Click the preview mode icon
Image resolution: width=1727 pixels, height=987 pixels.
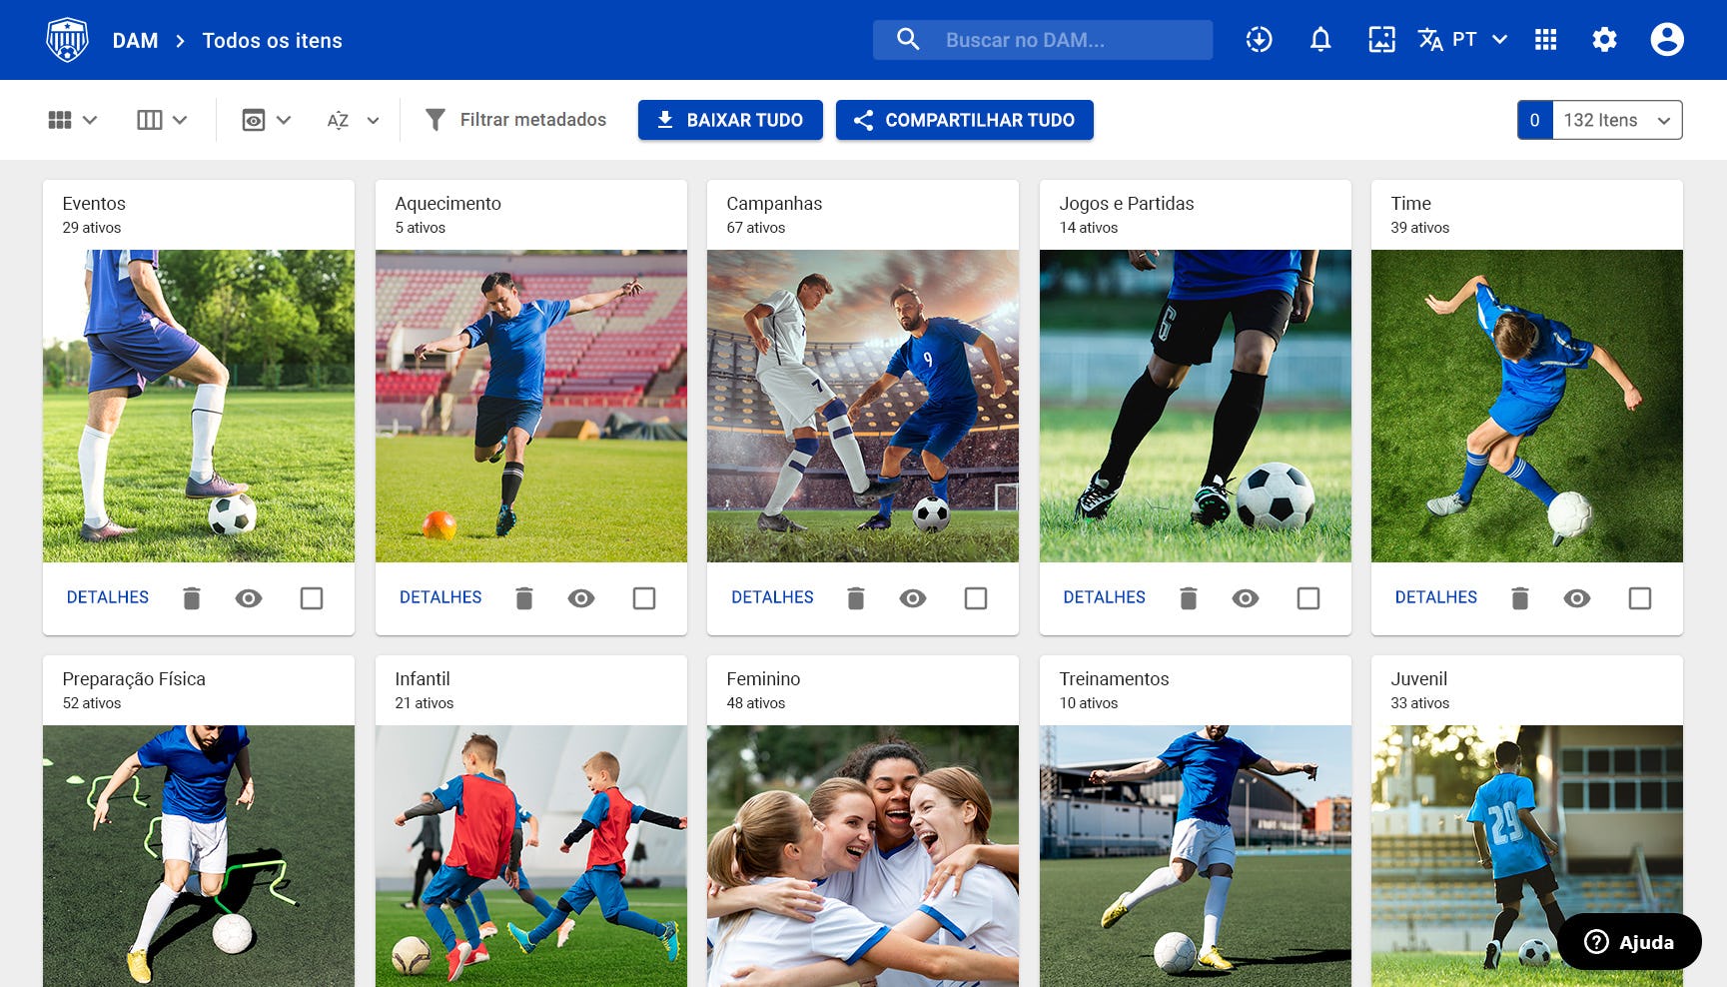pos(254,120)
